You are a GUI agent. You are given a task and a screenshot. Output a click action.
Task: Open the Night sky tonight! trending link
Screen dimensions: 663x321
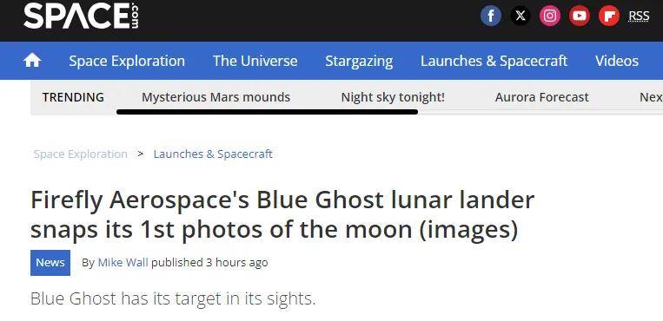pyautogui.click(x=393, y=97)
